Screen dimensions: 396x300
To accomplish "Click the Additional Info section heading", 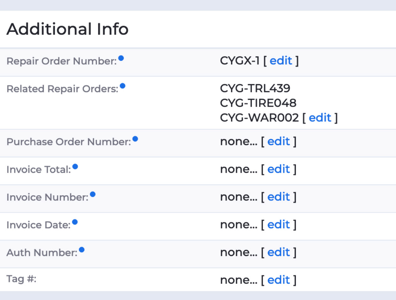I will click(x=67, y=29).
